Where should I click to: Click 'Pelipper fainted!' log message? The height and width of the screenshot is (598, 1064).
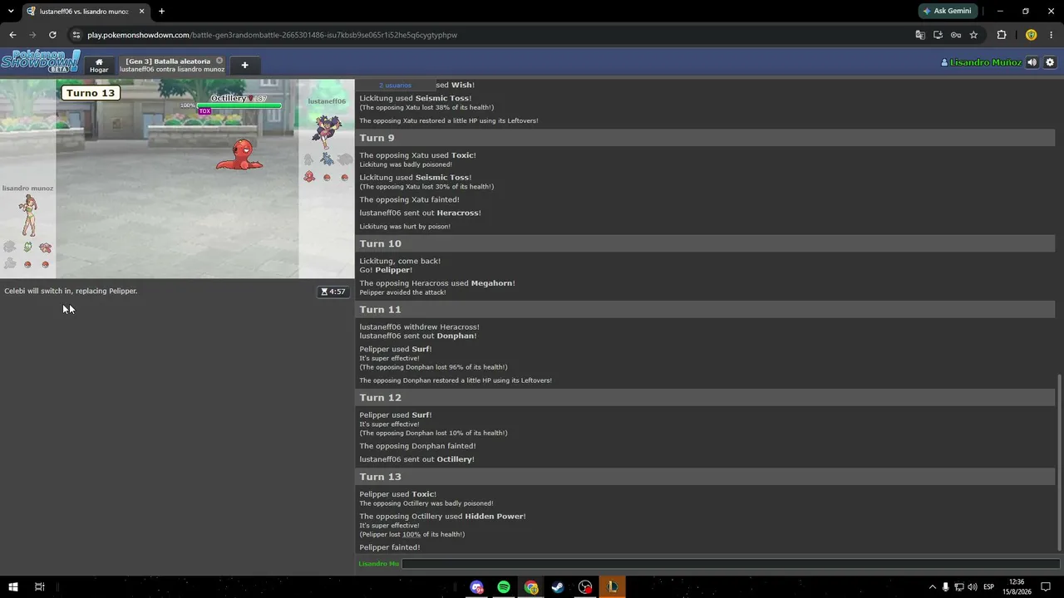(x=390, y=547)
